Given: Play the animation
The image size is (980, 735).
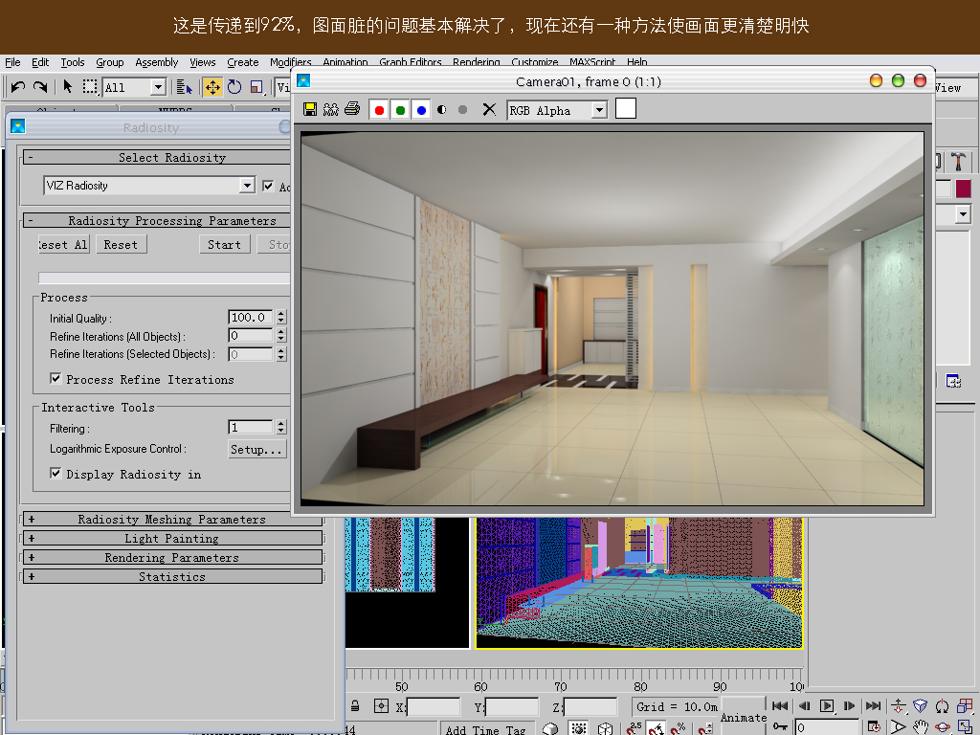Looking at the screenshot, I should pyautogui.click(x=827, y=705).
